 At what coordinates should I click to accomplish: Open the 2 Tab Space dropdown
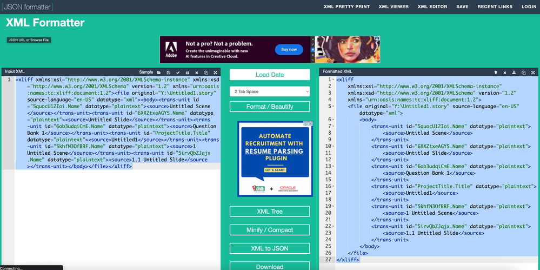(x=270, y=91)
